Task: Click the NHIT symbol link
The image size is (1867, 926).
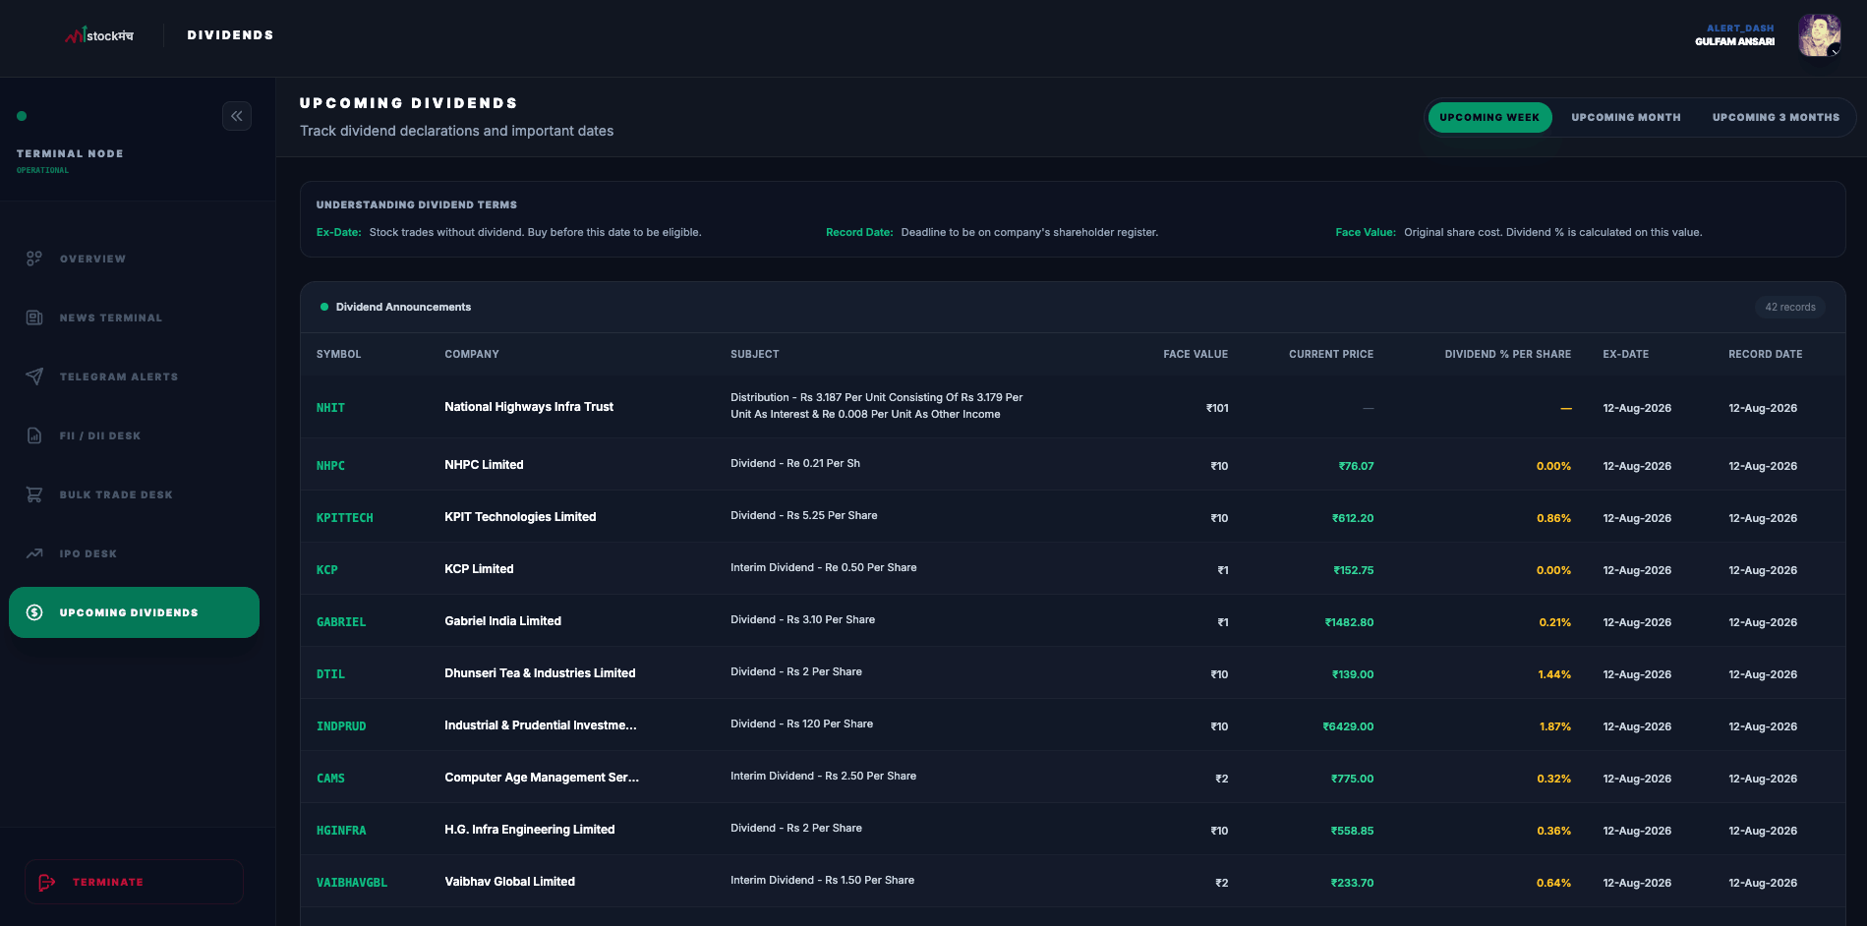Action: click(330, 408)
